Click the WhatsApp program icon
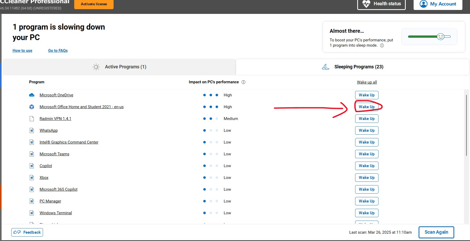This screenshot has width=470, height=241. point(32,130)
